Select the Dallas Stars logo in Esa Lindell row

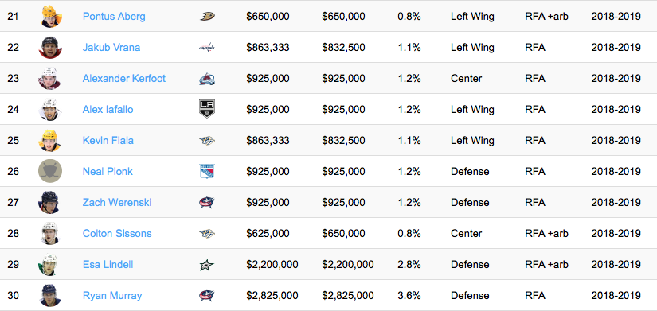point(207,265)
